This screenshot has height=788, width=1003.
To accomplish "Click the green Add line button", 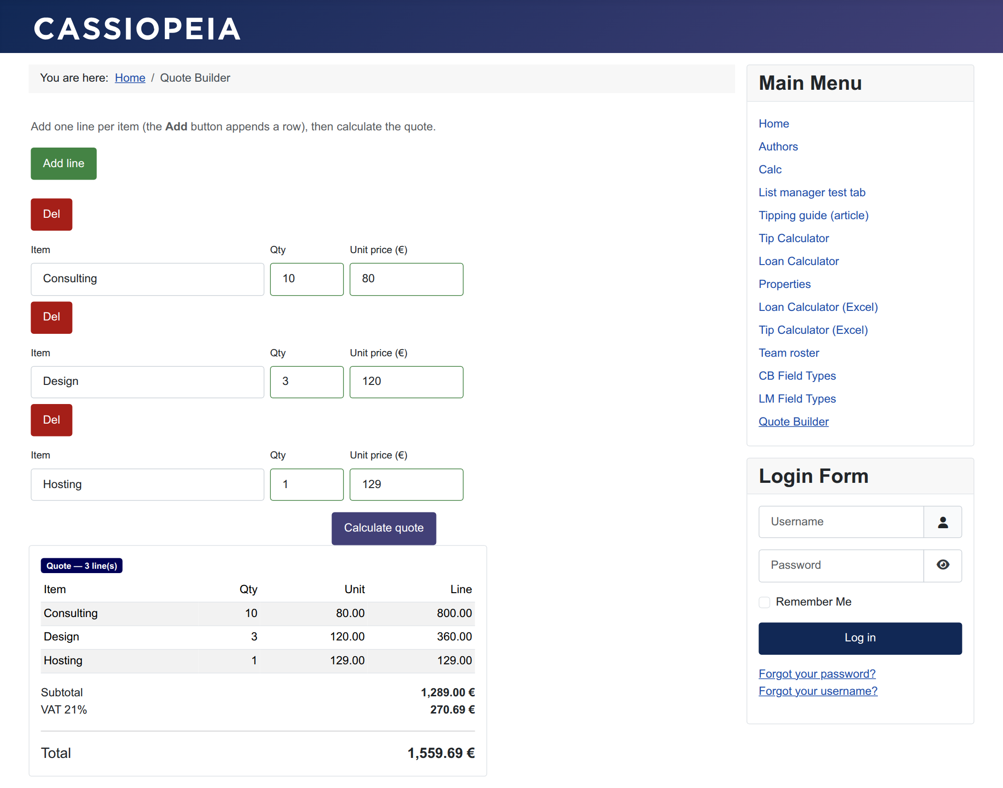I will point(64,164).
